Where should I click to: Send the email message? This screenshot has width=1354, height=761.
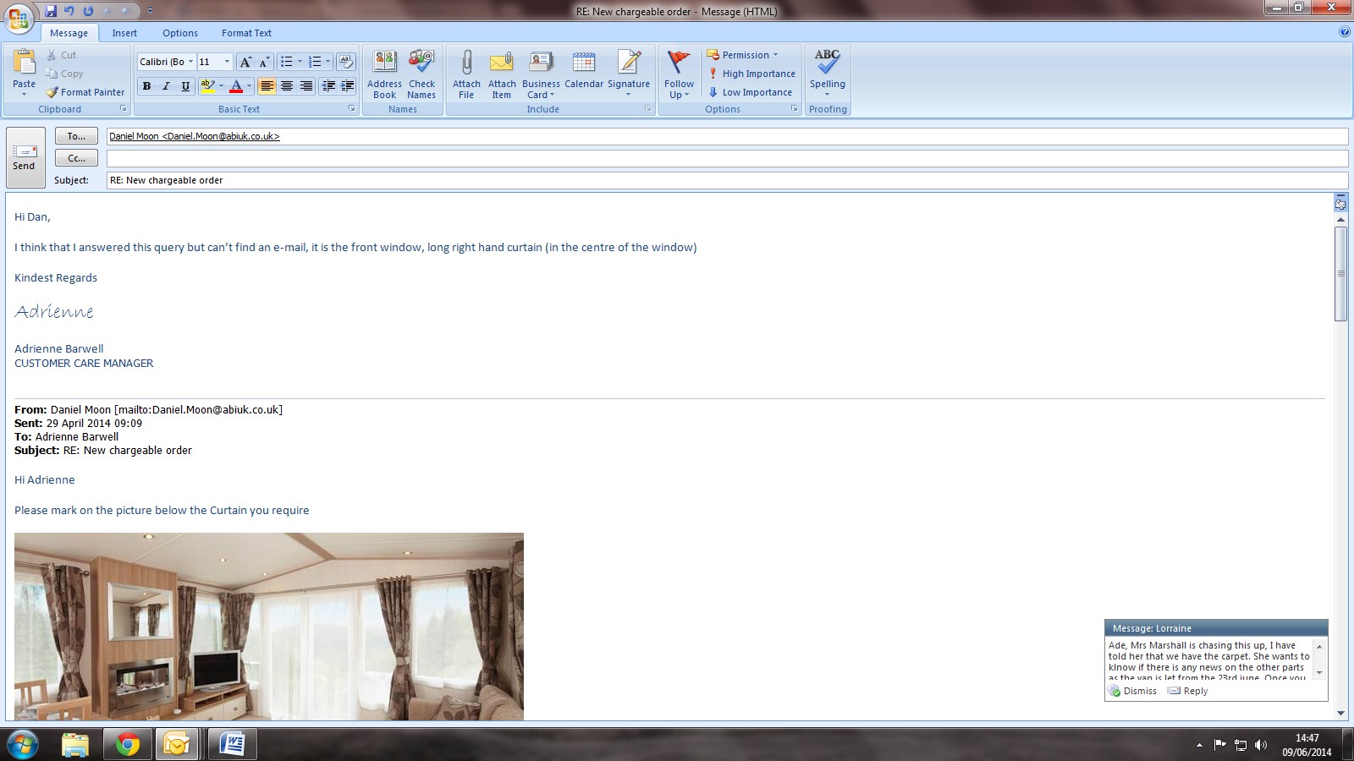pos(25,157)
